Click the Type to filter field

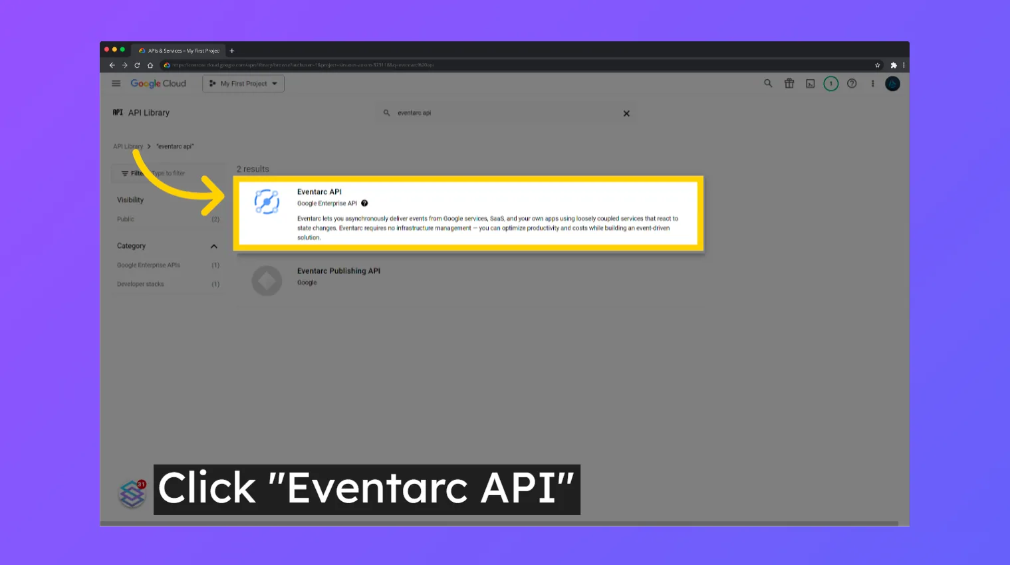click(x=169, y=173)
